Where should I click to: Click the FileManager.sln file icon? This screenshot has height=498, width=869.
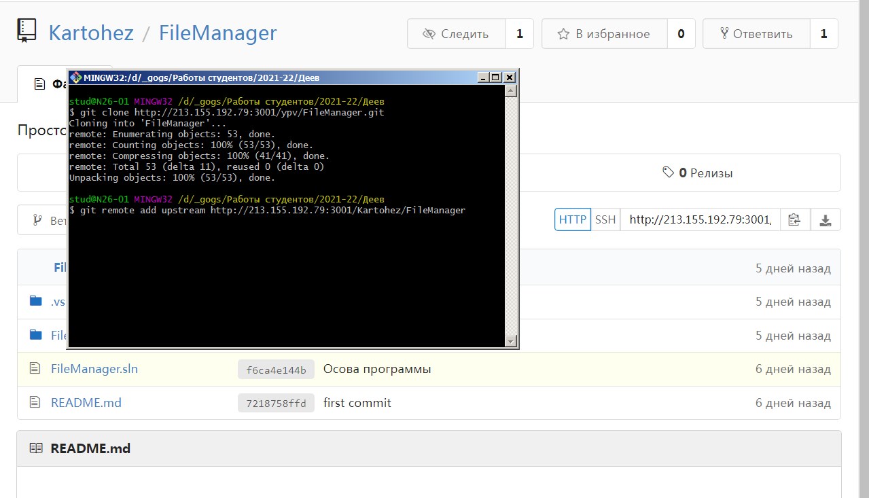tap(36, 369)
